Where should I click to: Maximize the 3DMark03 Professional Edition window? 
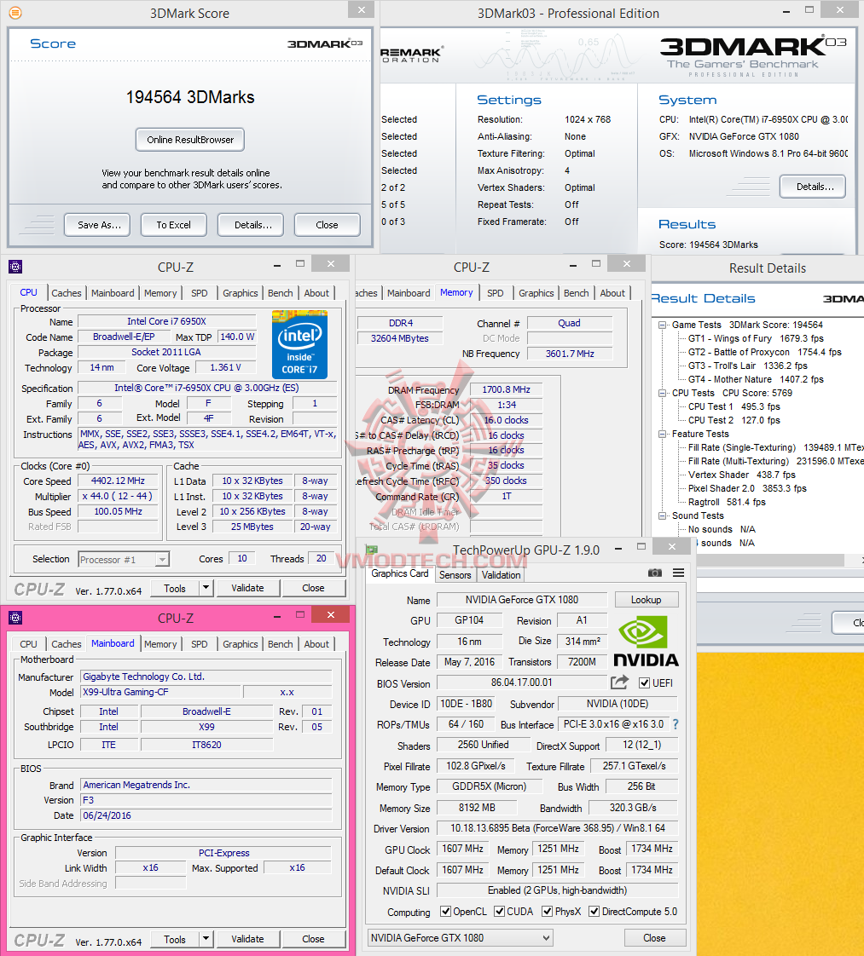coord(809,9)
